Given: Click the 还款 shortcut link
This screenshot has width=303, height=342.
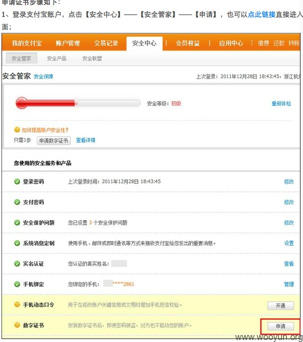Looking at the screenshot, I should (x=279, y=43).
